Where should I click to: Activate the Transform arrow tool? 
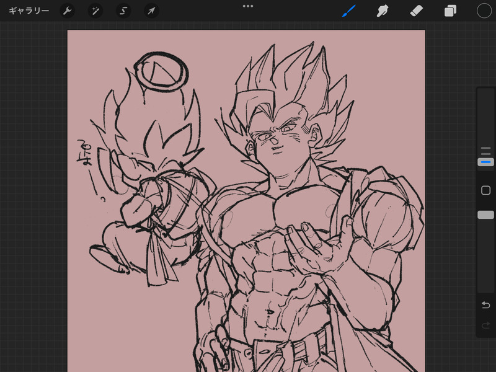tap(151, 11)
